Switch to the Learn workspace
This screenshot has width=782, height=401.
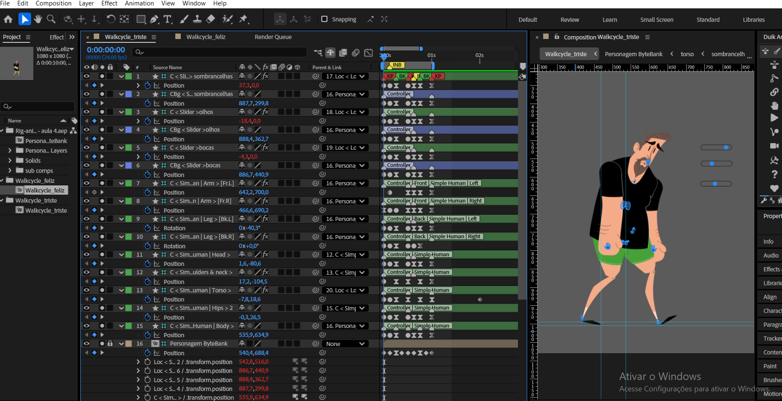tap(610, 20)
